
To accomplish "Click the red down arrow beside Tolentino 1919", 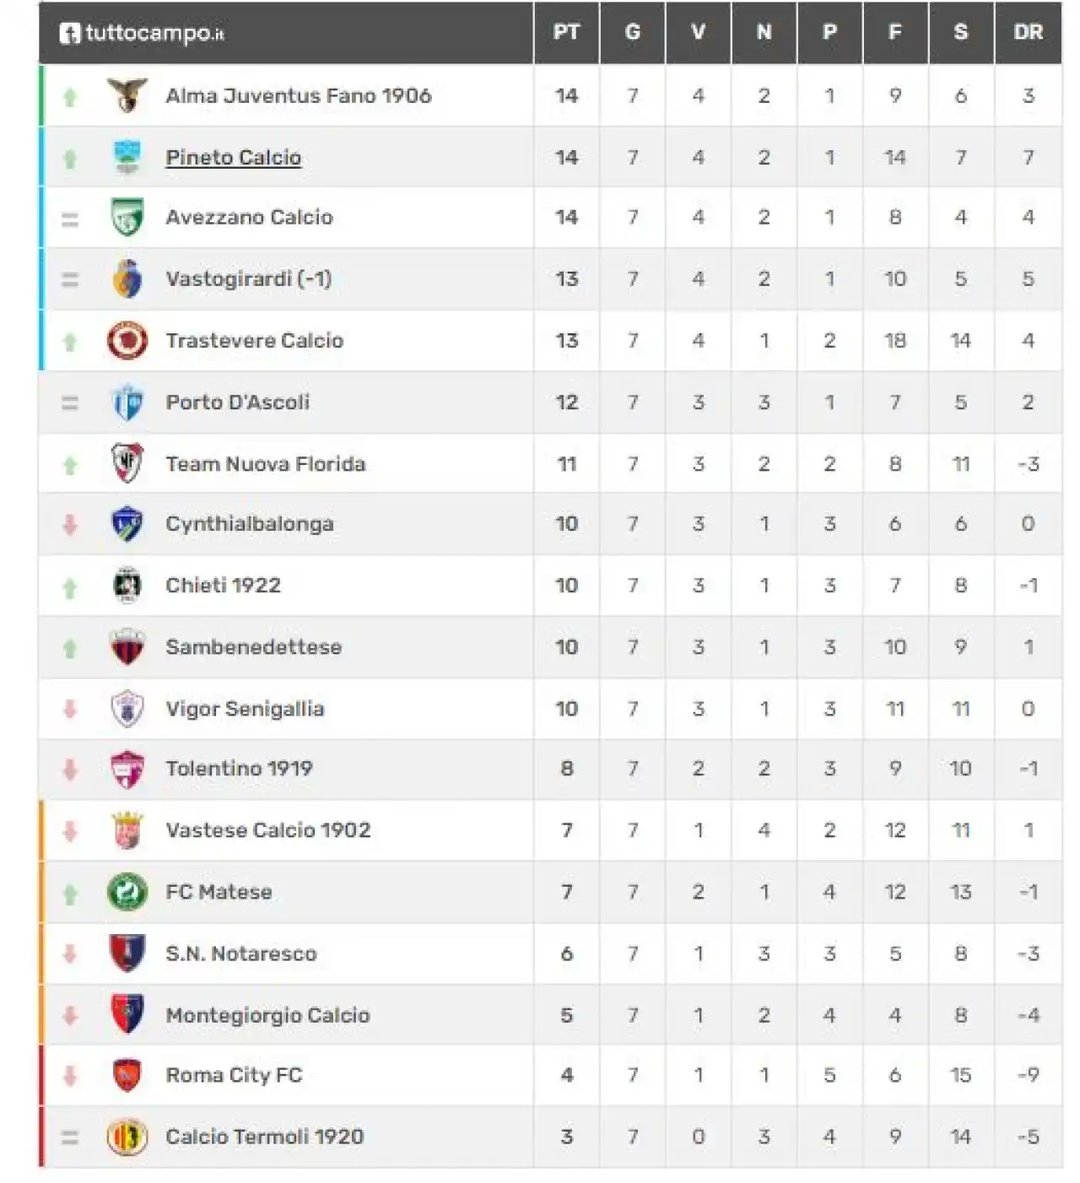I will [70, 770].
